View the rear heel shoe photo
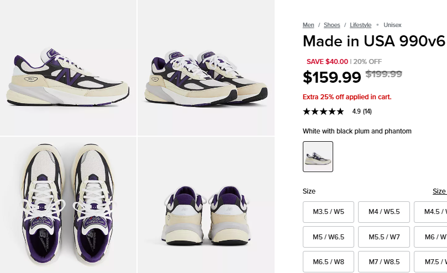 point(206,205)
